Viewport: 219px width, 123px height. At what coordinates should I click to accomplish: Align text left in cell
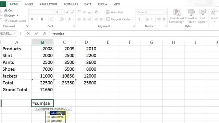(79, 19)
